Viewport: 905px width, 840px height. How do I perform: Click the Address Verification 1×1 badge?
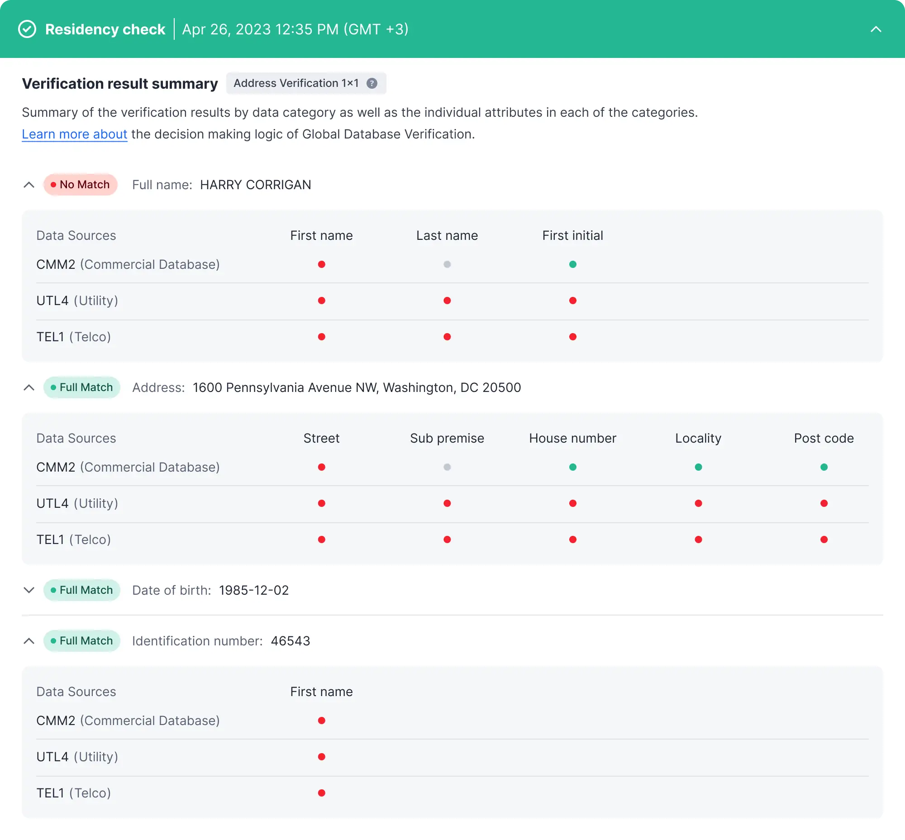click(x=296, y=83)
